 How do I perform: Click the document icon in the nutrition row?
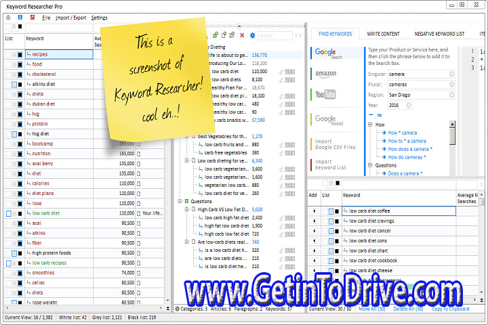139,154
